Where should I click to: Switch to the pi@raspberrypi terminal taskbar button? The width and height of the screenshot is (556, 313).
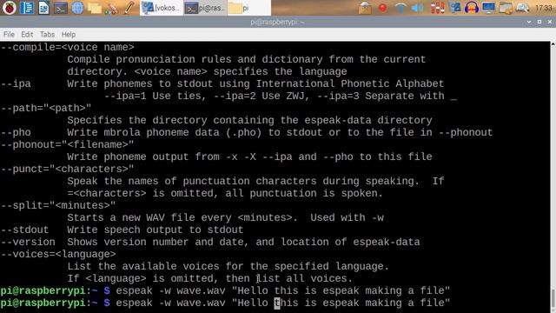click(205, 8)
